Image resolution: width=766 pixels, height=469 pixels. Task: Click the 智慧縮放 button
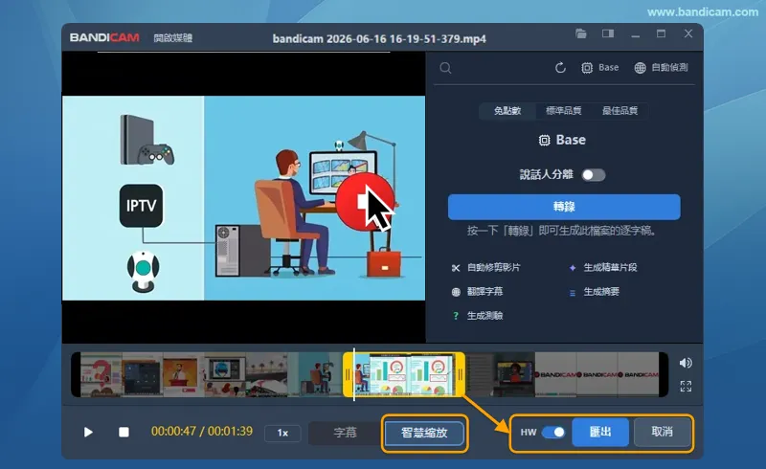tap(424, 433)
